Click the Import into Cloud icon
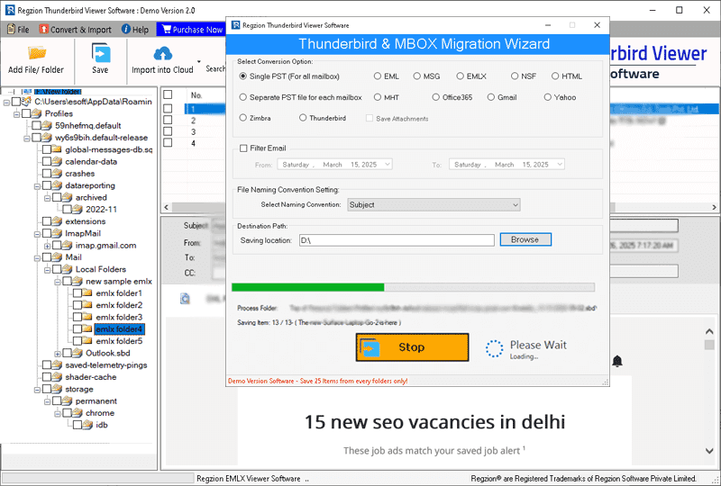721x486 pixels. [x=162, y=54]
